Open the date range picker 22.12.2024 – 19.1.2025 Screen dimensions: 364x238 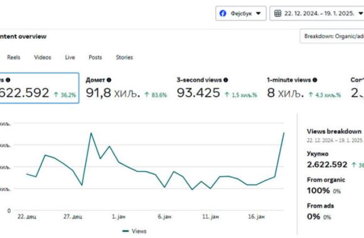(317, 13)
